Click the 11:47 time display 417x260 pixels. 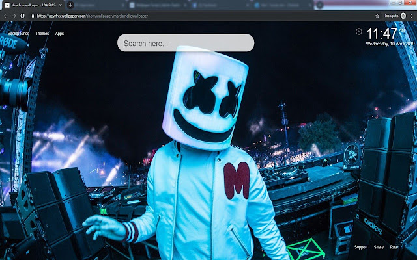pyautogui.click(x=382, y=34)
